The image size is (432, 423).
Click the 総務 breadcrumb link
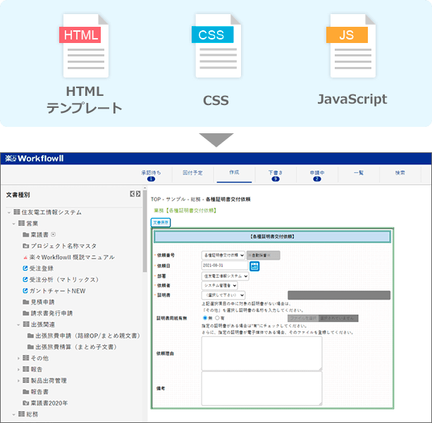coord(196,200)
